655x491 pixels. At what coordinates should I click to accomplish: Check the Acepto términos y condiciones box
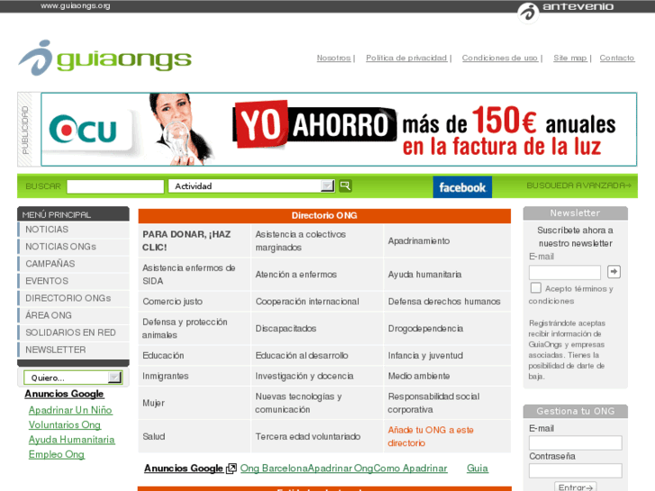pyautogui.click(x=535, y=288)
